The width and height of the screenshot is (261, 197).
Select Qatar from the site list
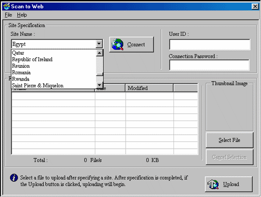pos(54,53)
